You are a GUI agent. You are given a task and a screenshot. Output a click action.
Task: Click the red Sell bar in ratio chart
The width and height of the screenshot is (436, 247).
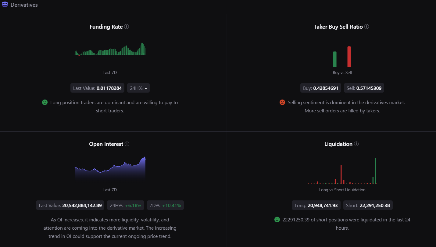[349, 57]
